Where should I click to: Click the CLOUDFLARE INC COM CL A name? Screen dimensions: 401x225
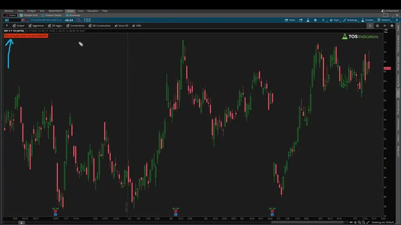46,20
